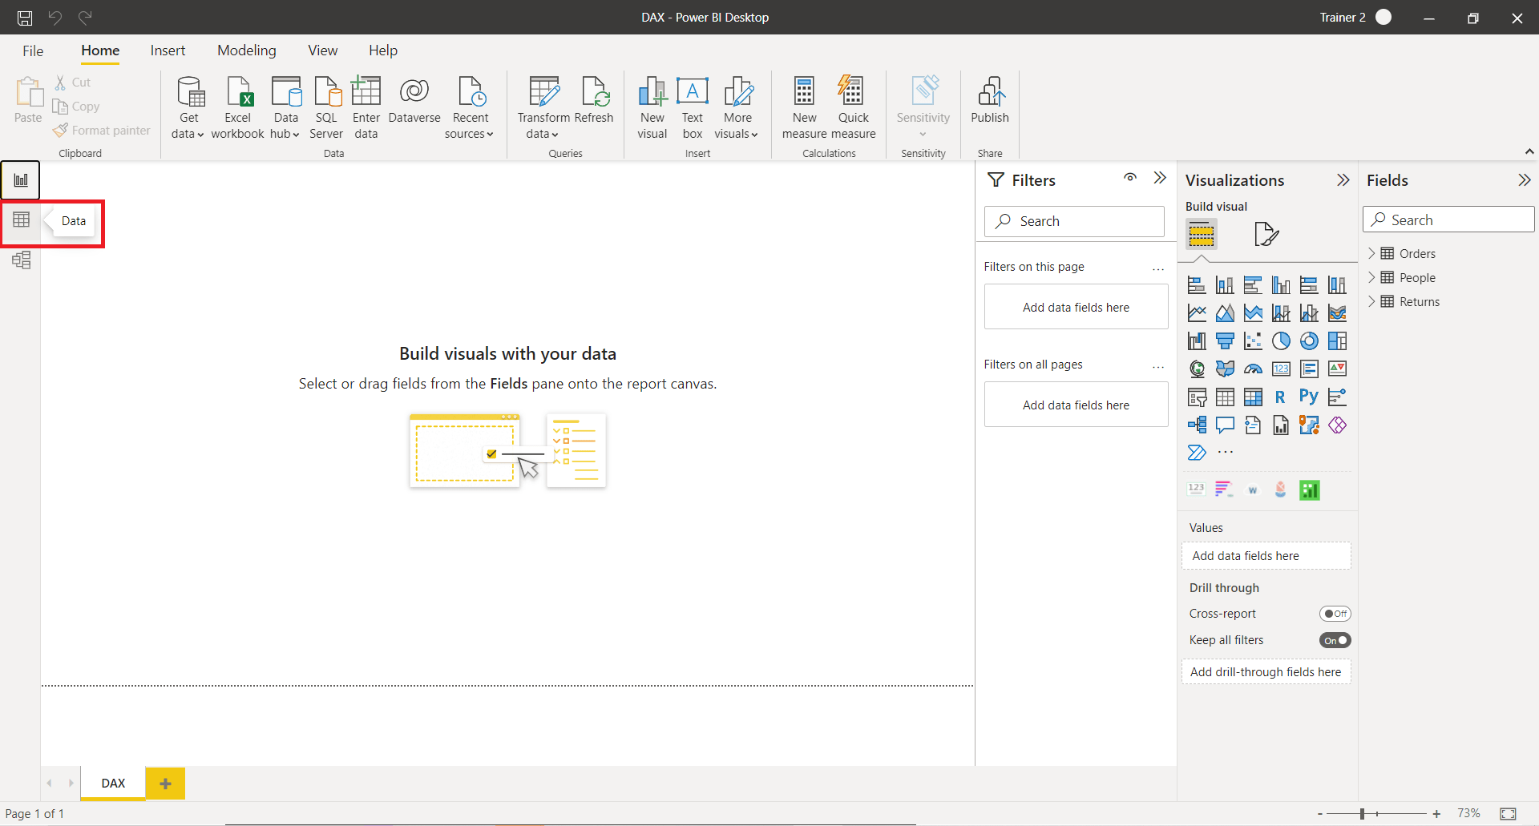
Task: Toggle filter pane visibility preview
Action: pos(1130,179)
